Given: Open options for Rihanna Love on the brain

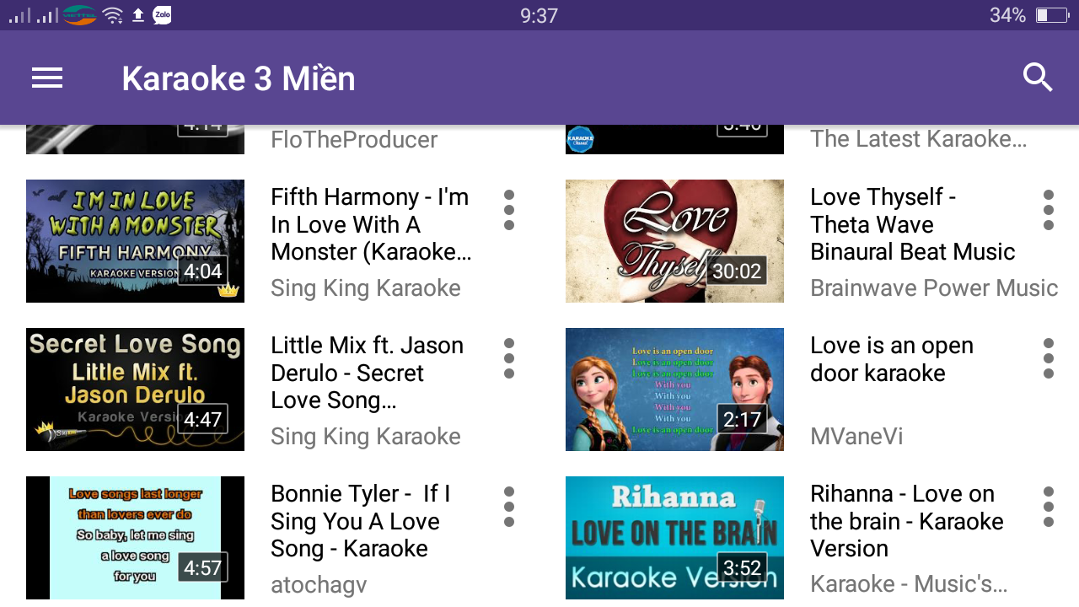Looking at the screenshot, I should point(1049,507).
